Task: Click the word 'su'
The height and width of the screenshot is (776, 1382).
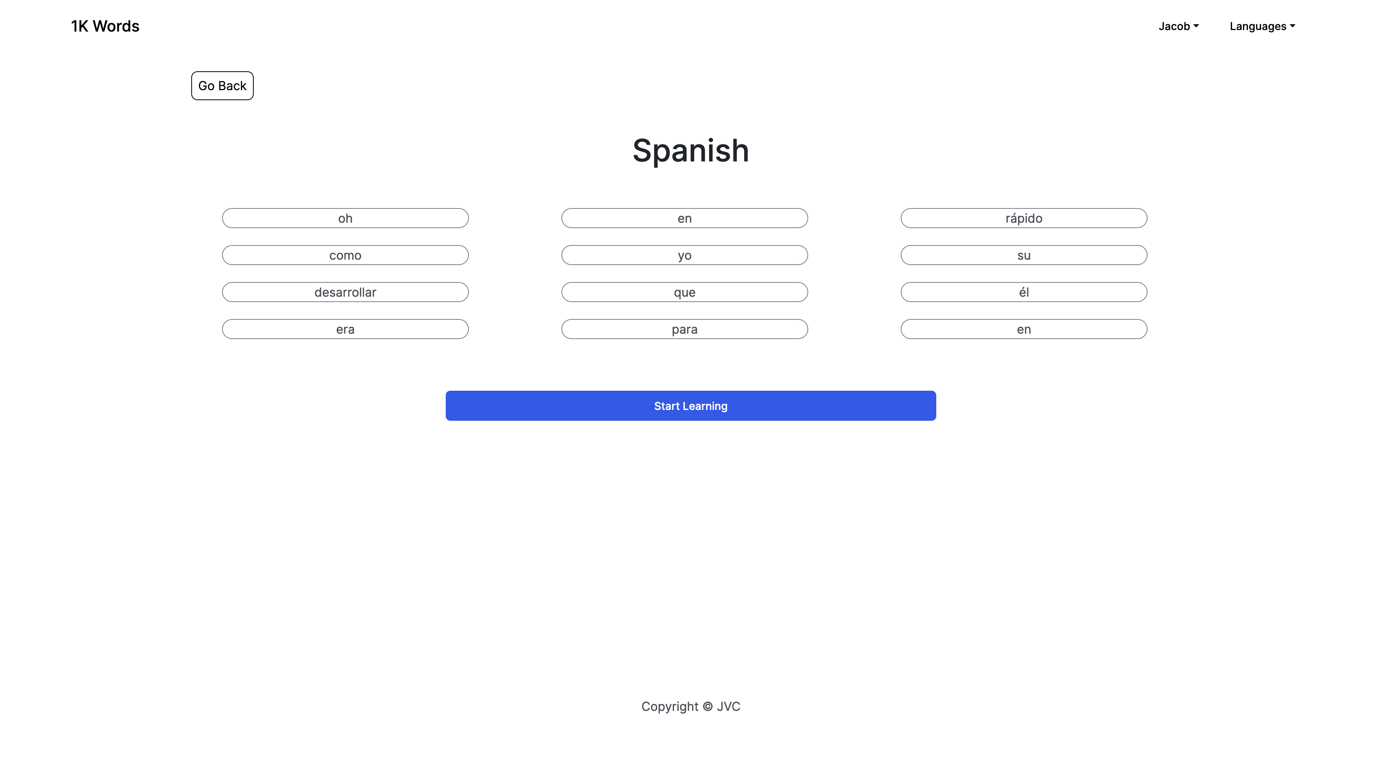Action: click(x=1024, y=255)
